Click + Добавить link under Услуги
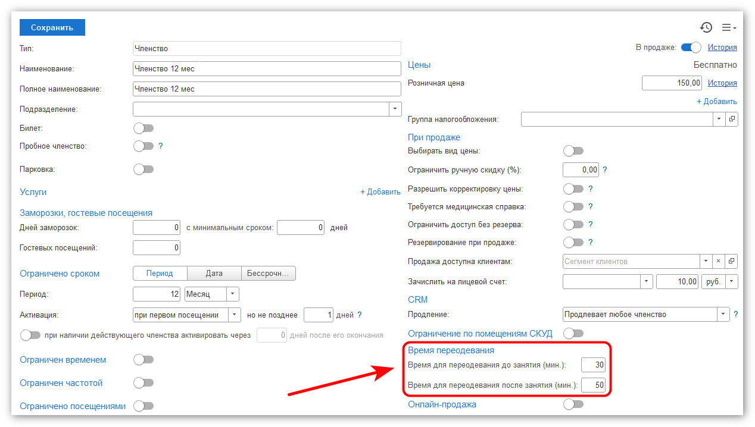The width and height of the screenshot is (755, 427). point(380,192)
